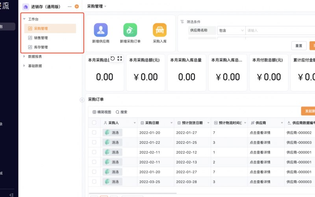
Task: Click the horizontal scrollbar under the table
Action: pos(133,193)
